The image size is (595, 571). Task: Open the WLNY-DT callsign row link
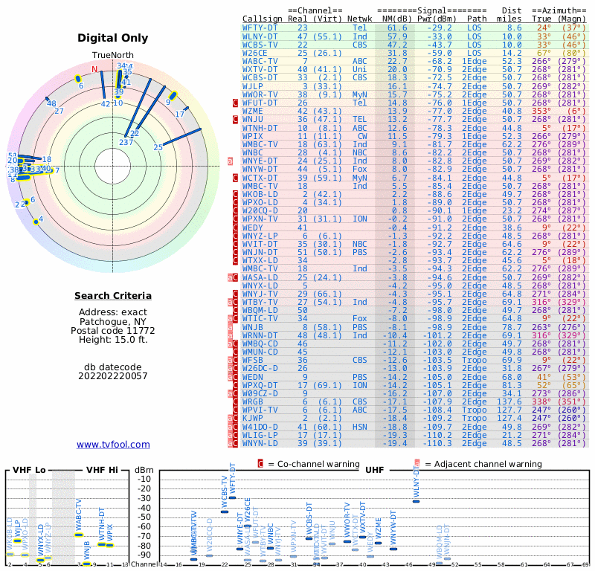[260, 36]
